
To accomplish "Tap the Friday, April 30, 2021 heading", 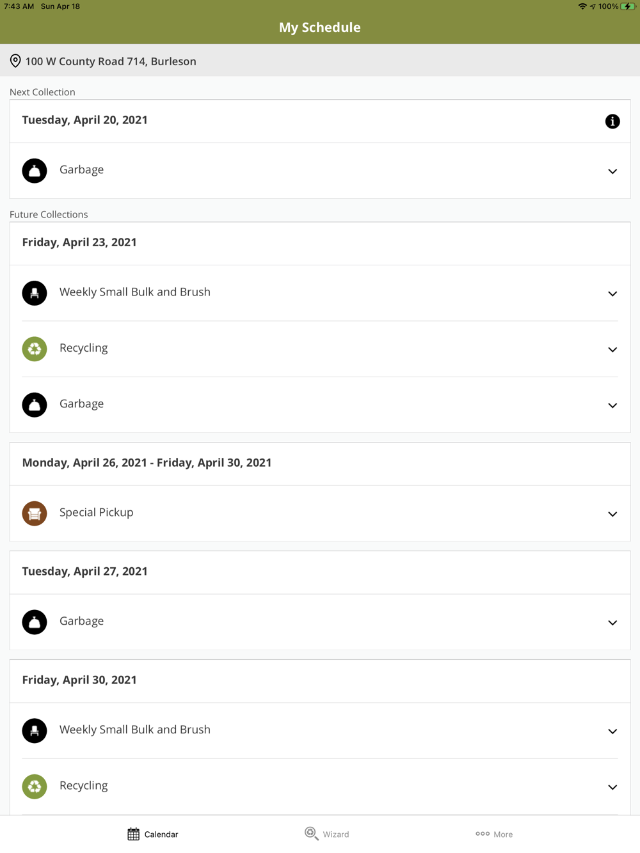I will pyautogui.click(x=79, y=680).
